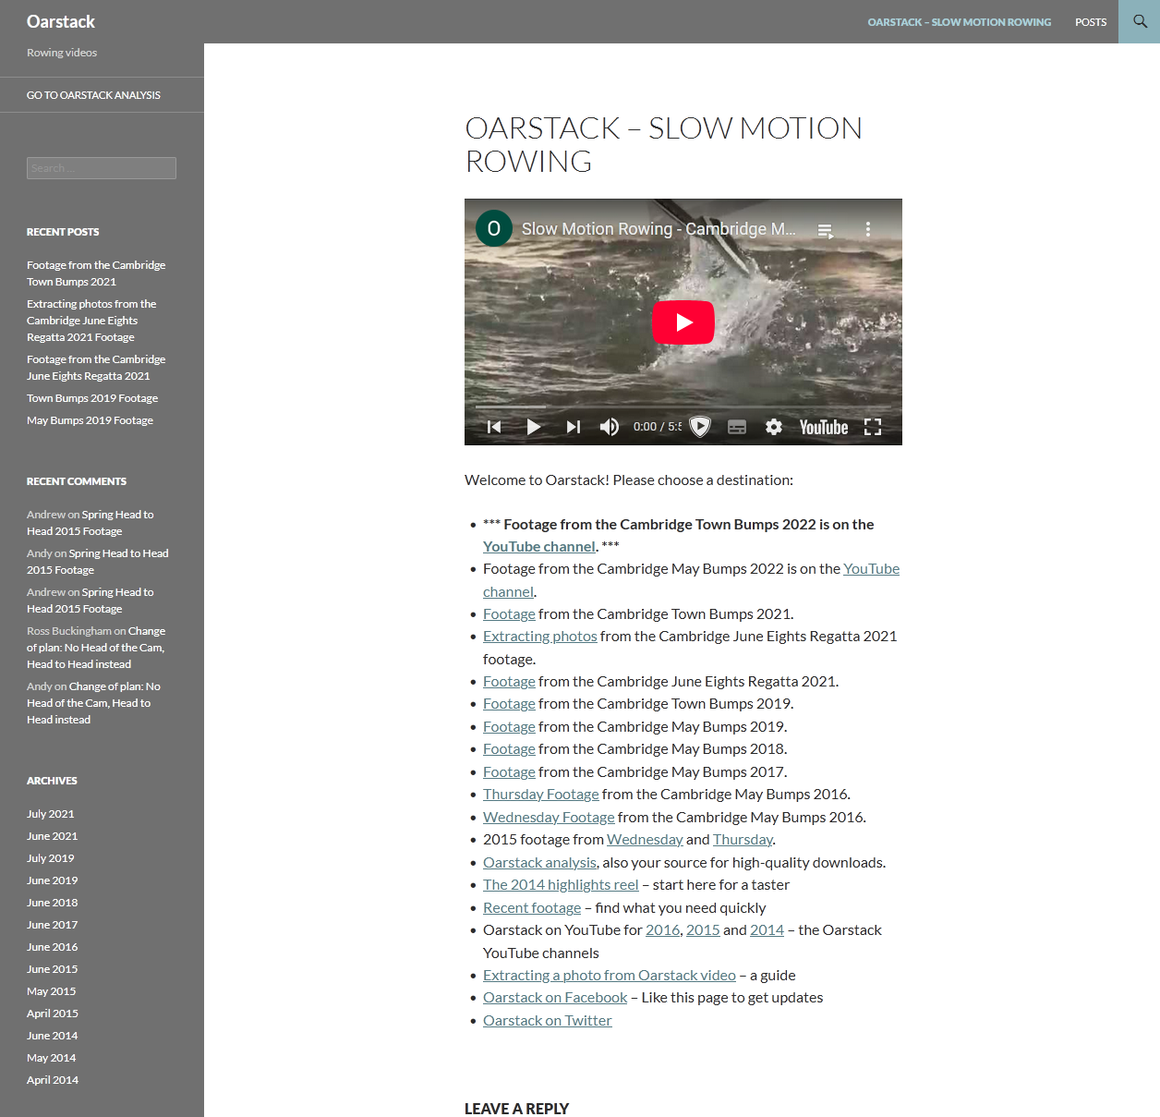The height and width of the screenshot is (1117, 1160).
Task: Enter fullscreen mode on the video
Action: (x=873, y=427)
